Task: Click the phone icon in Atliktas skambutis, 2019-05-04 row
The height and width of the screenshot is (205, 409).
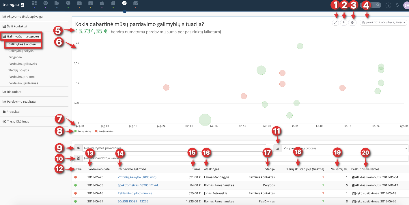Action: coord(353,177)
